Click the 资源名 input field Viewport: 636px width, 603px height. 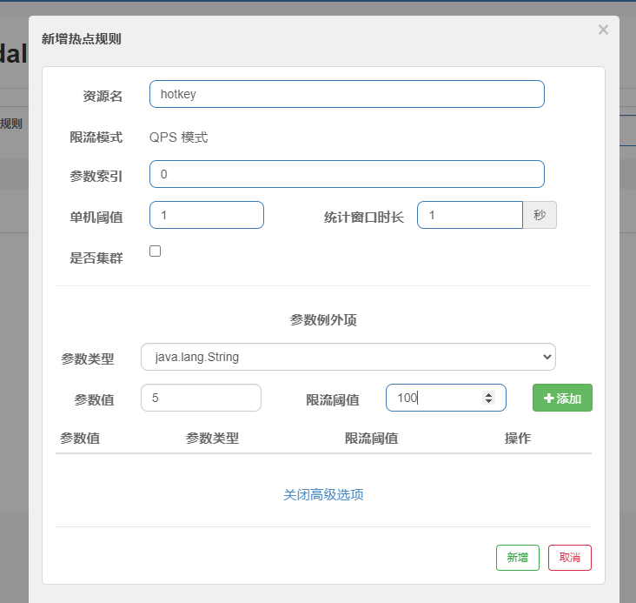[347, 94]
